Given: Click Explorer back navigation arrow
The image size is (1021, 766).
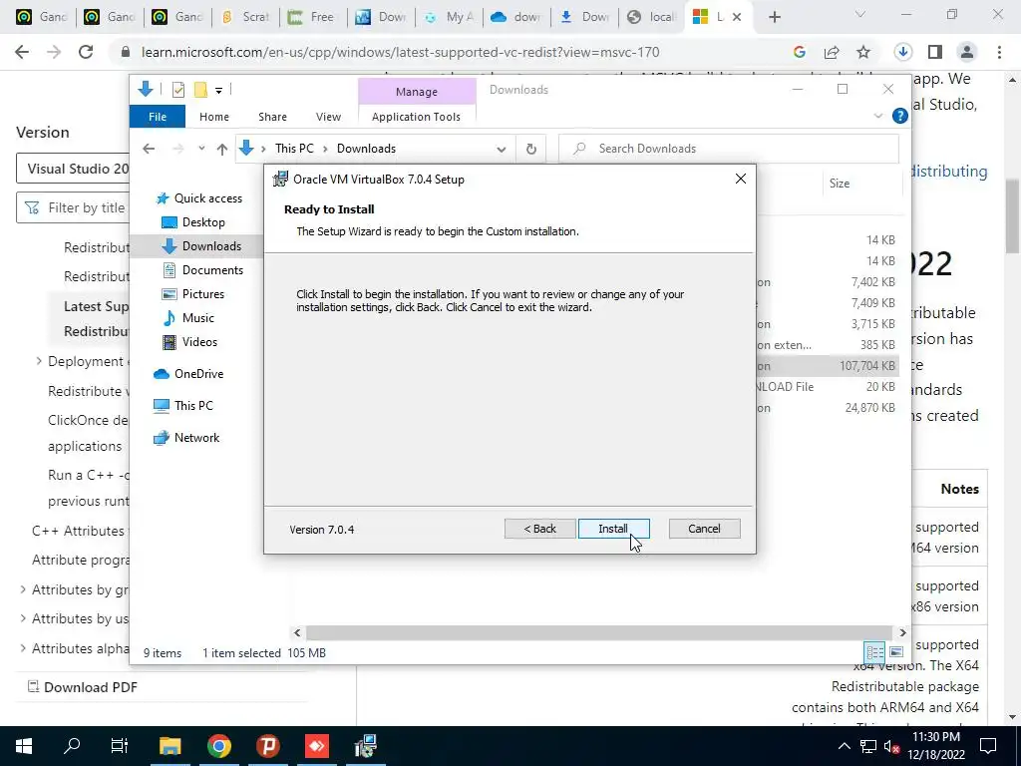Looking at the screenshot, I should tap(149, 149).
